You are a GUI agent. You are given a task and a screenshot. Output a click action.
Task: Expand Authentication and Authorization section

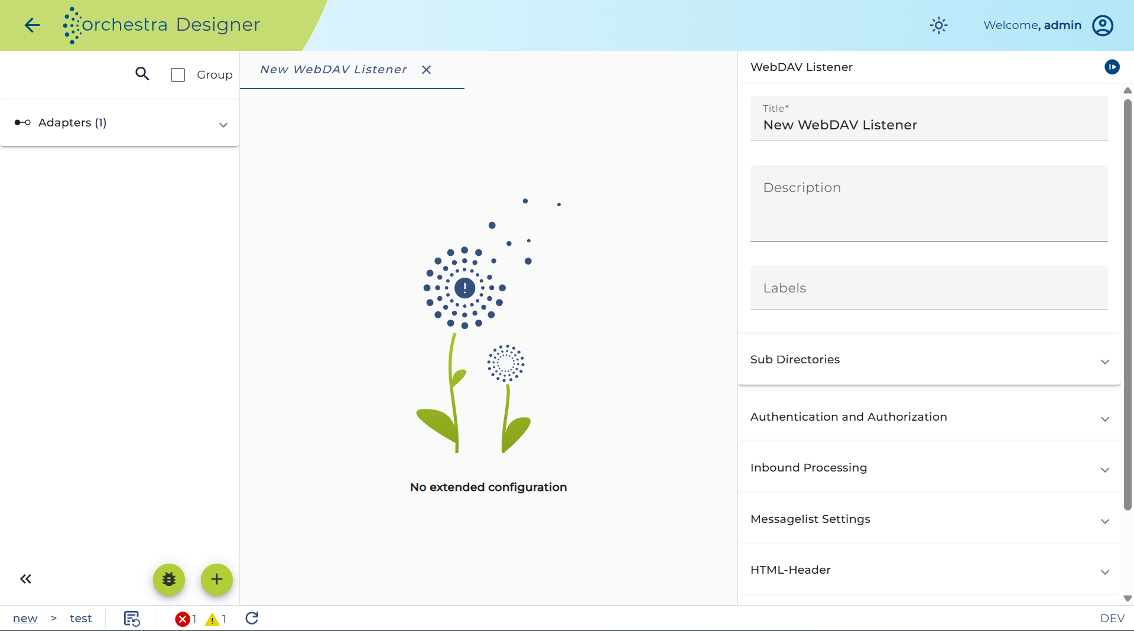pos(929,417)
